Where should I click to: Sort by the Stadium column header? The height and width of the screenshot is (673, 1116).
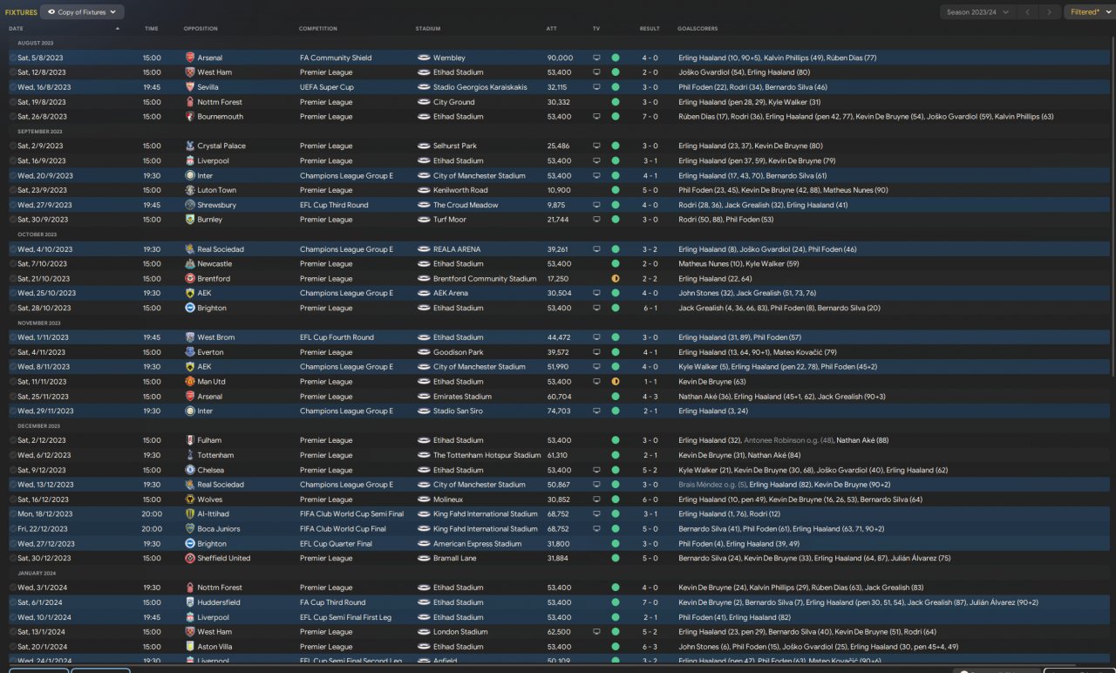[x=428, y=29]
